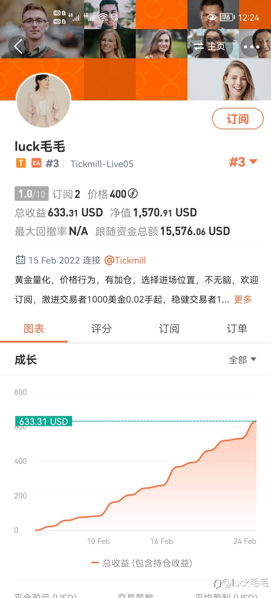271x598 pixels.
Task: Open the 全部 time range dropdown
Action: pyautogui.click(x=243, y=360)
